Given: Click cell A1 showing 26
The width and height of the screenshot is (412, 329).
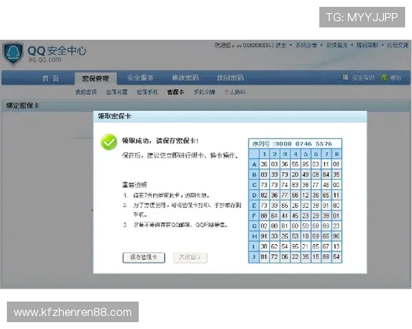Looking at the screenshot, I should point(264,164).
